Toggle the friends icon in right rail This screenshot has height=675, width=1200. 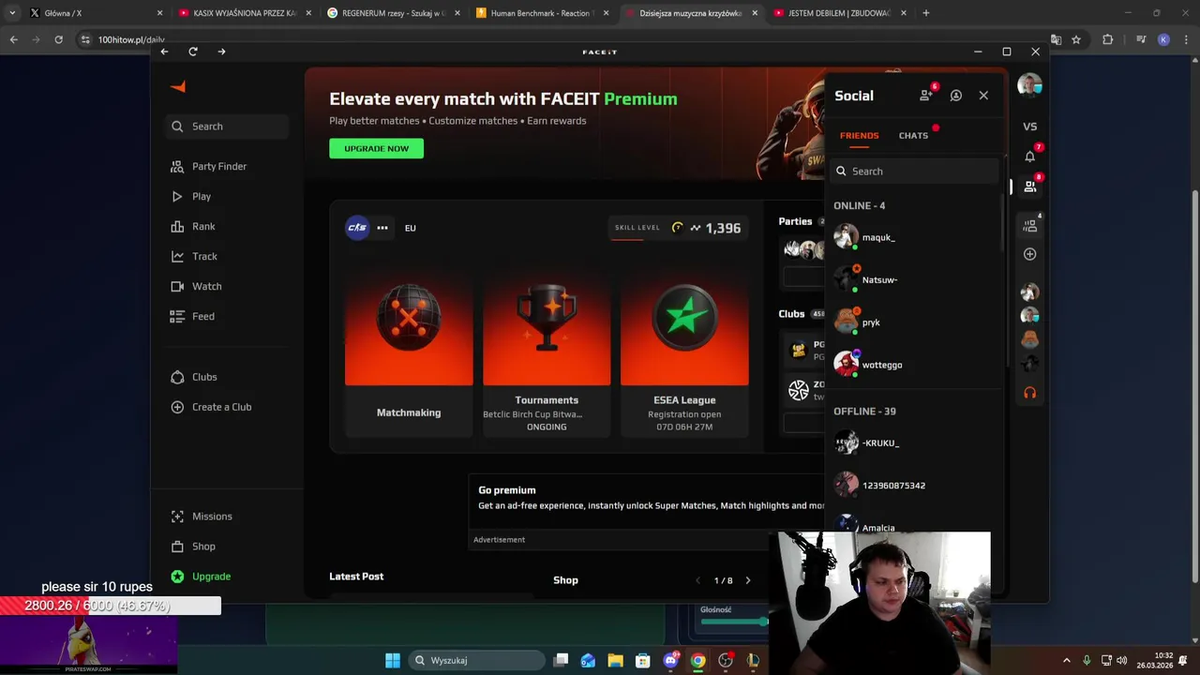click(1029, 187)
